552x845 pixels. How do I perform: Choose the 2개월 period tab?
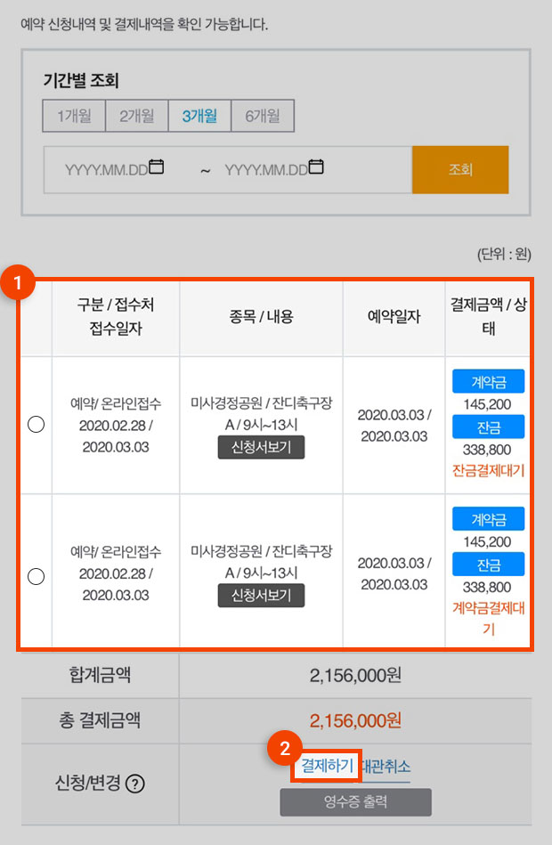137,116
